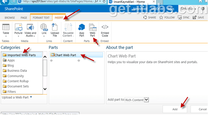
Task: Open the SkyDrive link
Action: pos(157,9)
